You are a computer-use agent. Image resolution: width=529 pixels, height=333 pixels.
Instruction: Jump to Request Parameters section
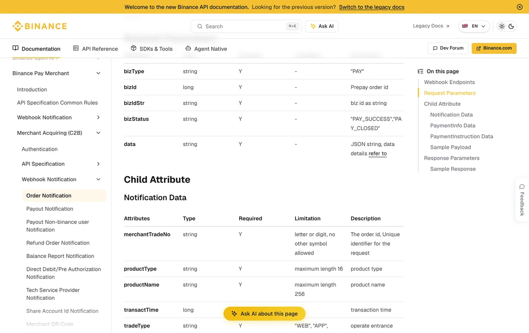coord(450,93)
